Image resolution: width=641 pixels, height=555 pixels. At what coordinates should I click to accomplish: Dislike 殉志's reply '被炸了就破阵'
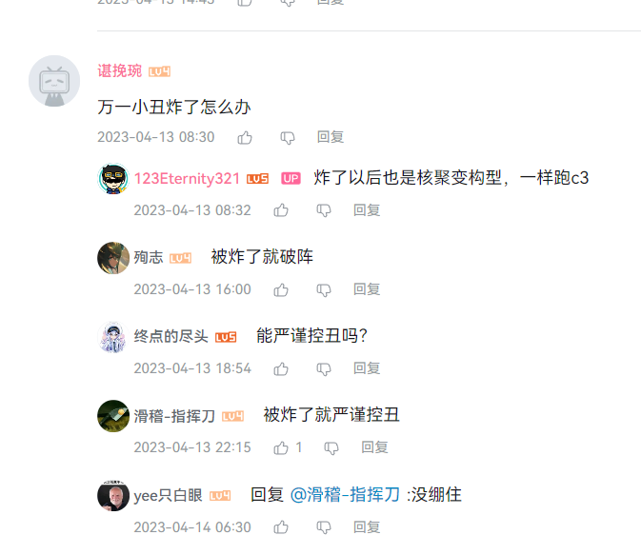tap(324, 290)
